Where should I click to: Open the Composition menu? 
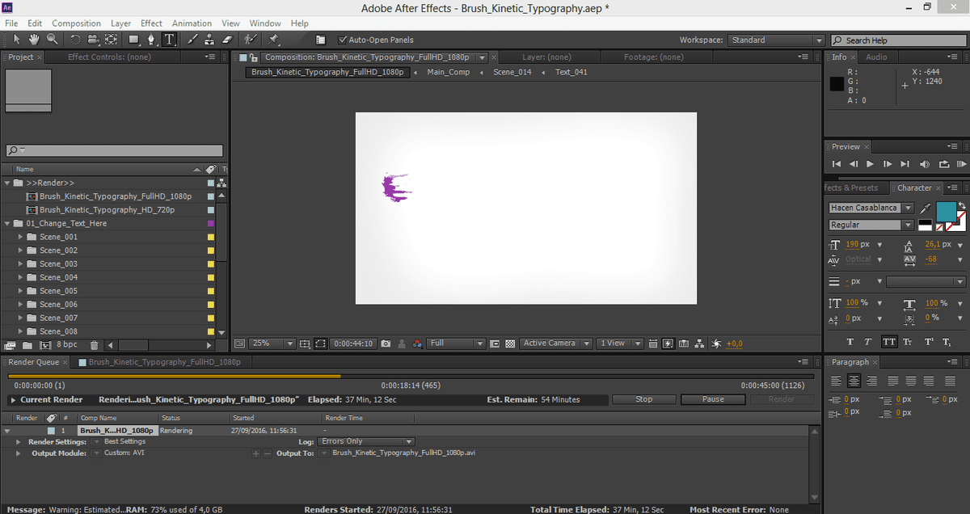[76, 23]
